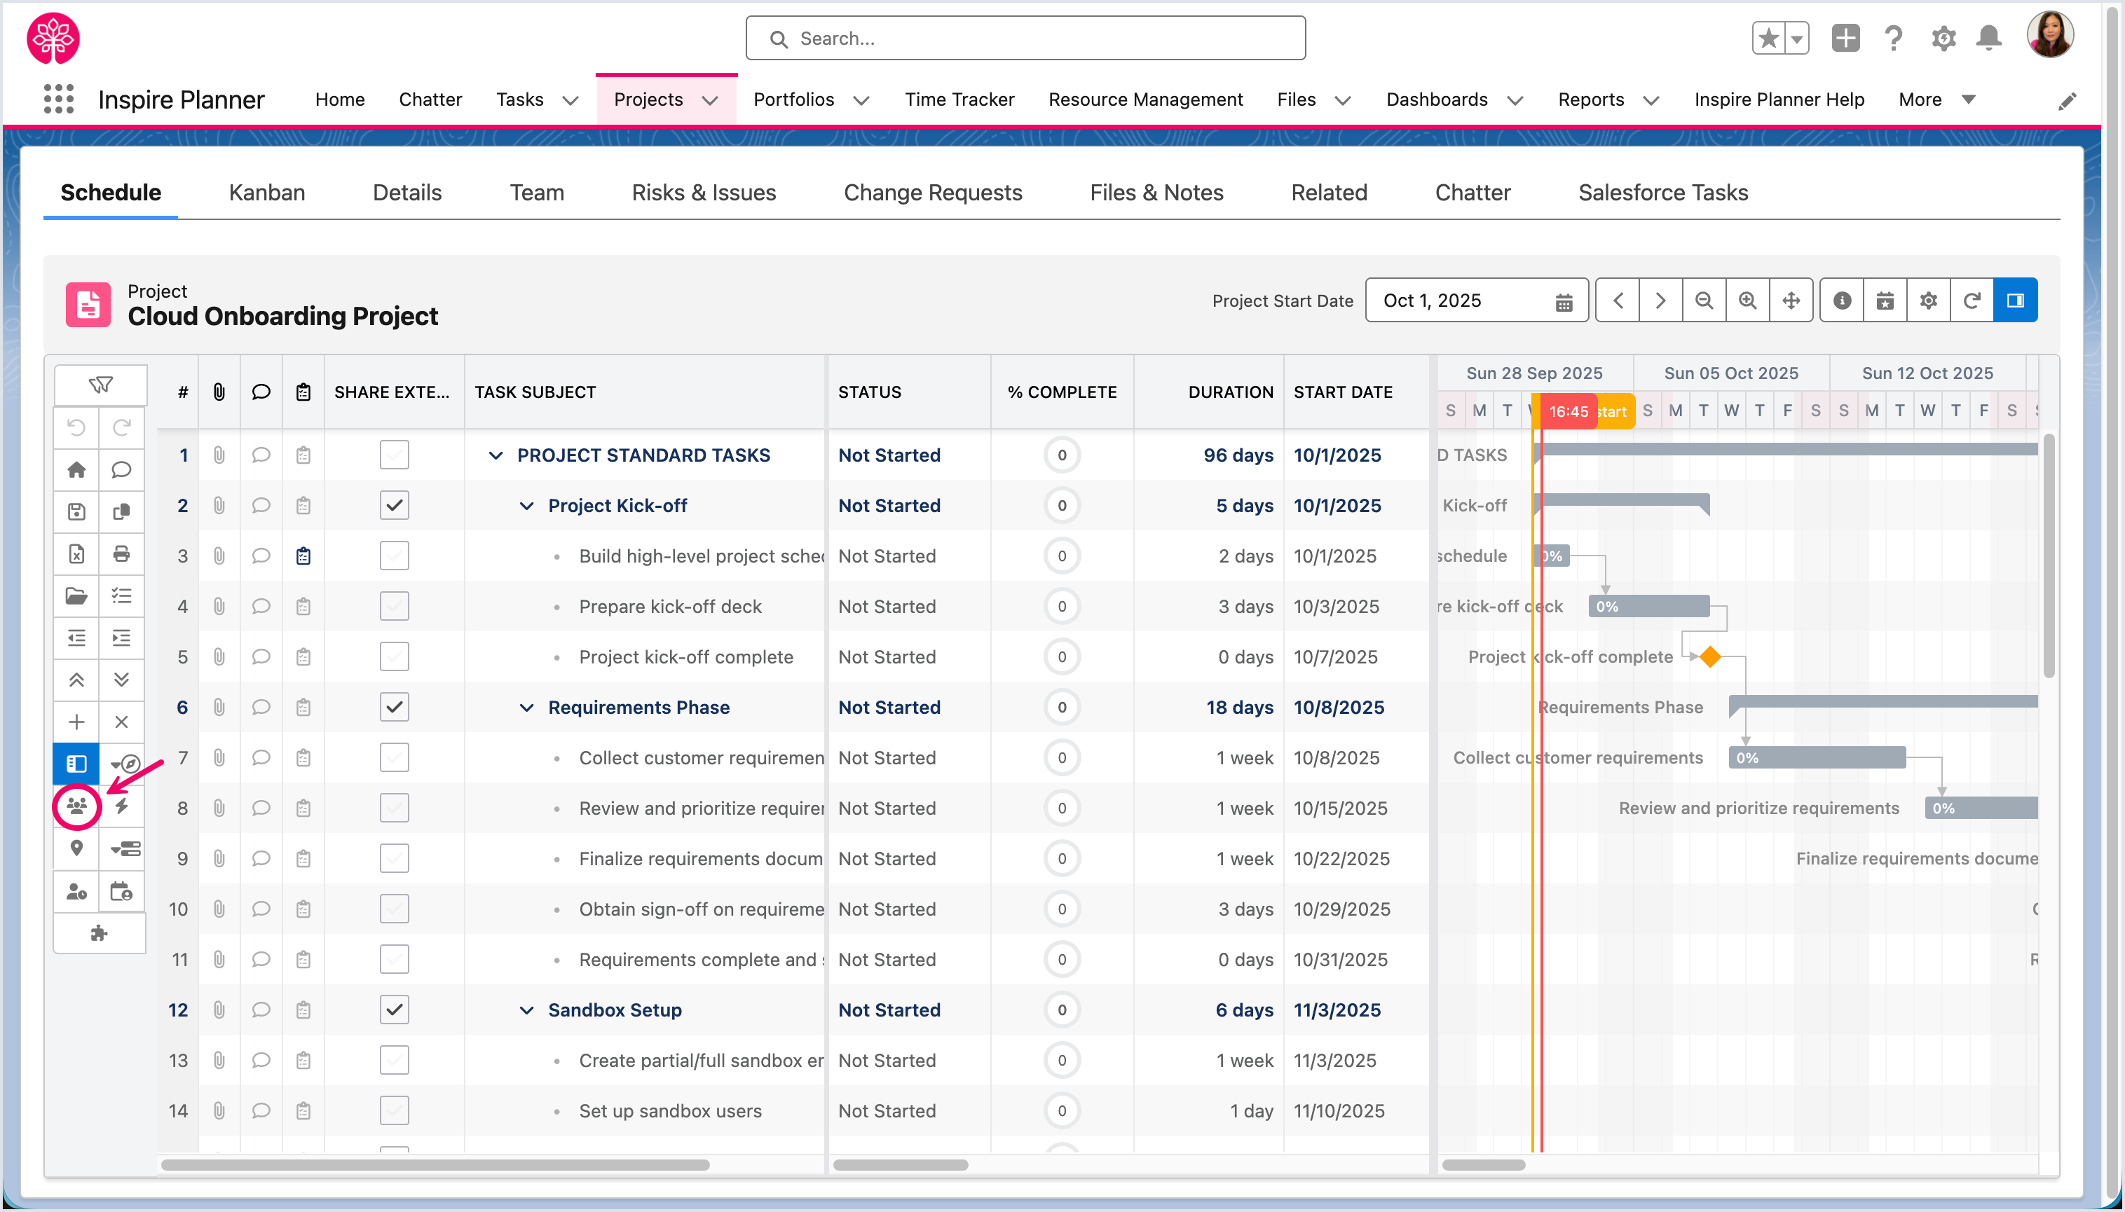
Task: Check share externally box for Prepare kick-off deck
Action: point(394,606)
